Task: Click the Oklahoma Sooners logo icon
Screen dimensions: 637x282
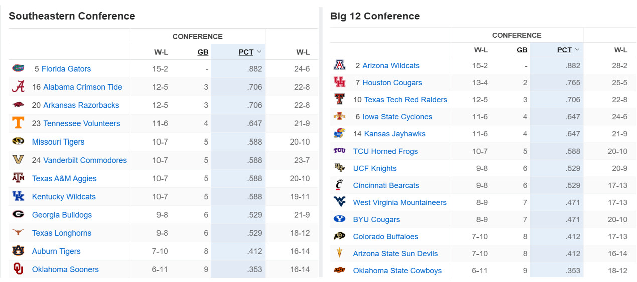Action: (x=18, y=269)
